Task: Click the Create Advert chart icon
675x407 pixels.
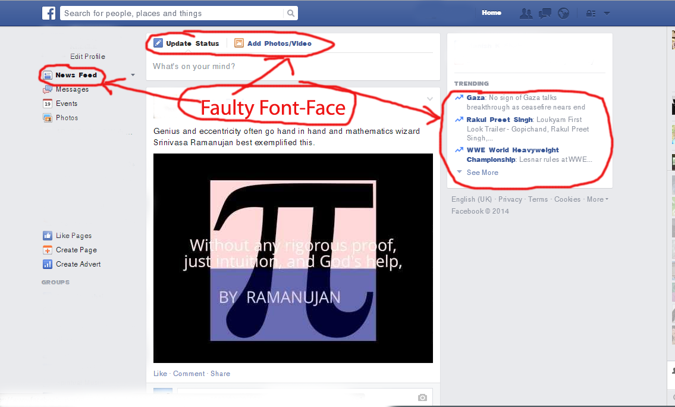Action: point(48,264)
